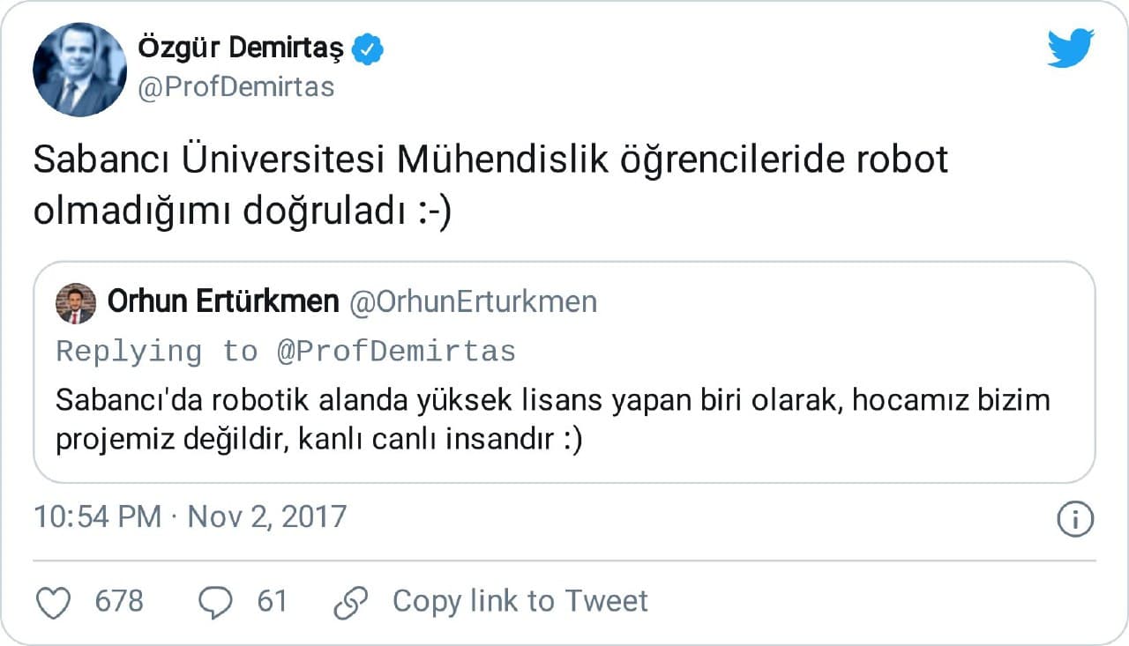Click the reply speech bubble icon
Viewport: 1129px width, 646px height.
(x=216, y=602)
